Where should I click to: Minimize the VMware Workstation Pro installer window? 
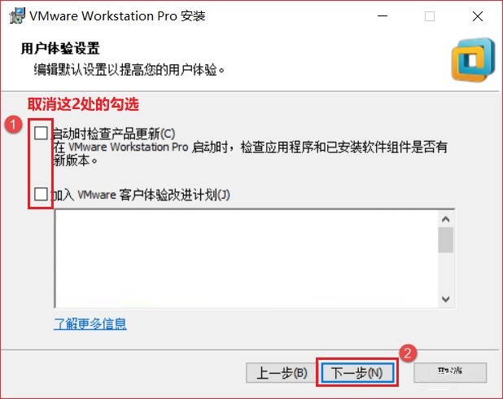coord(383,16)
